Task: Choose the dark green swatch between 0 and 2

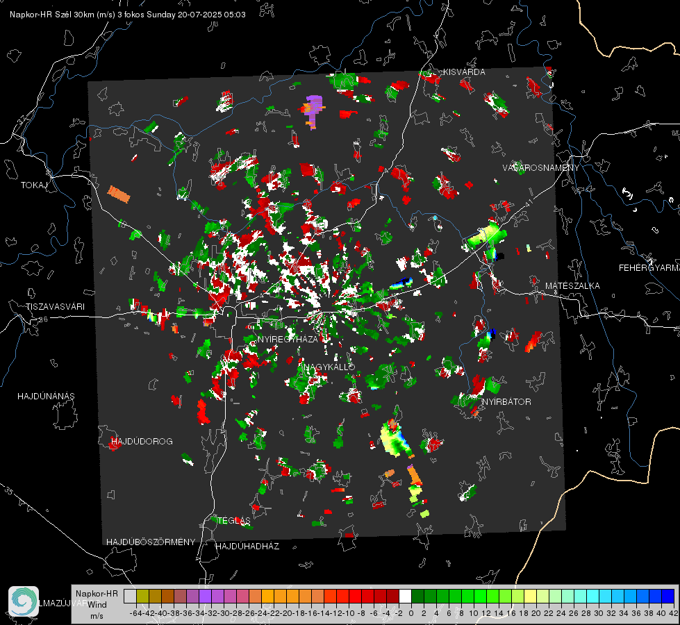Action: [x=417, y=597]
